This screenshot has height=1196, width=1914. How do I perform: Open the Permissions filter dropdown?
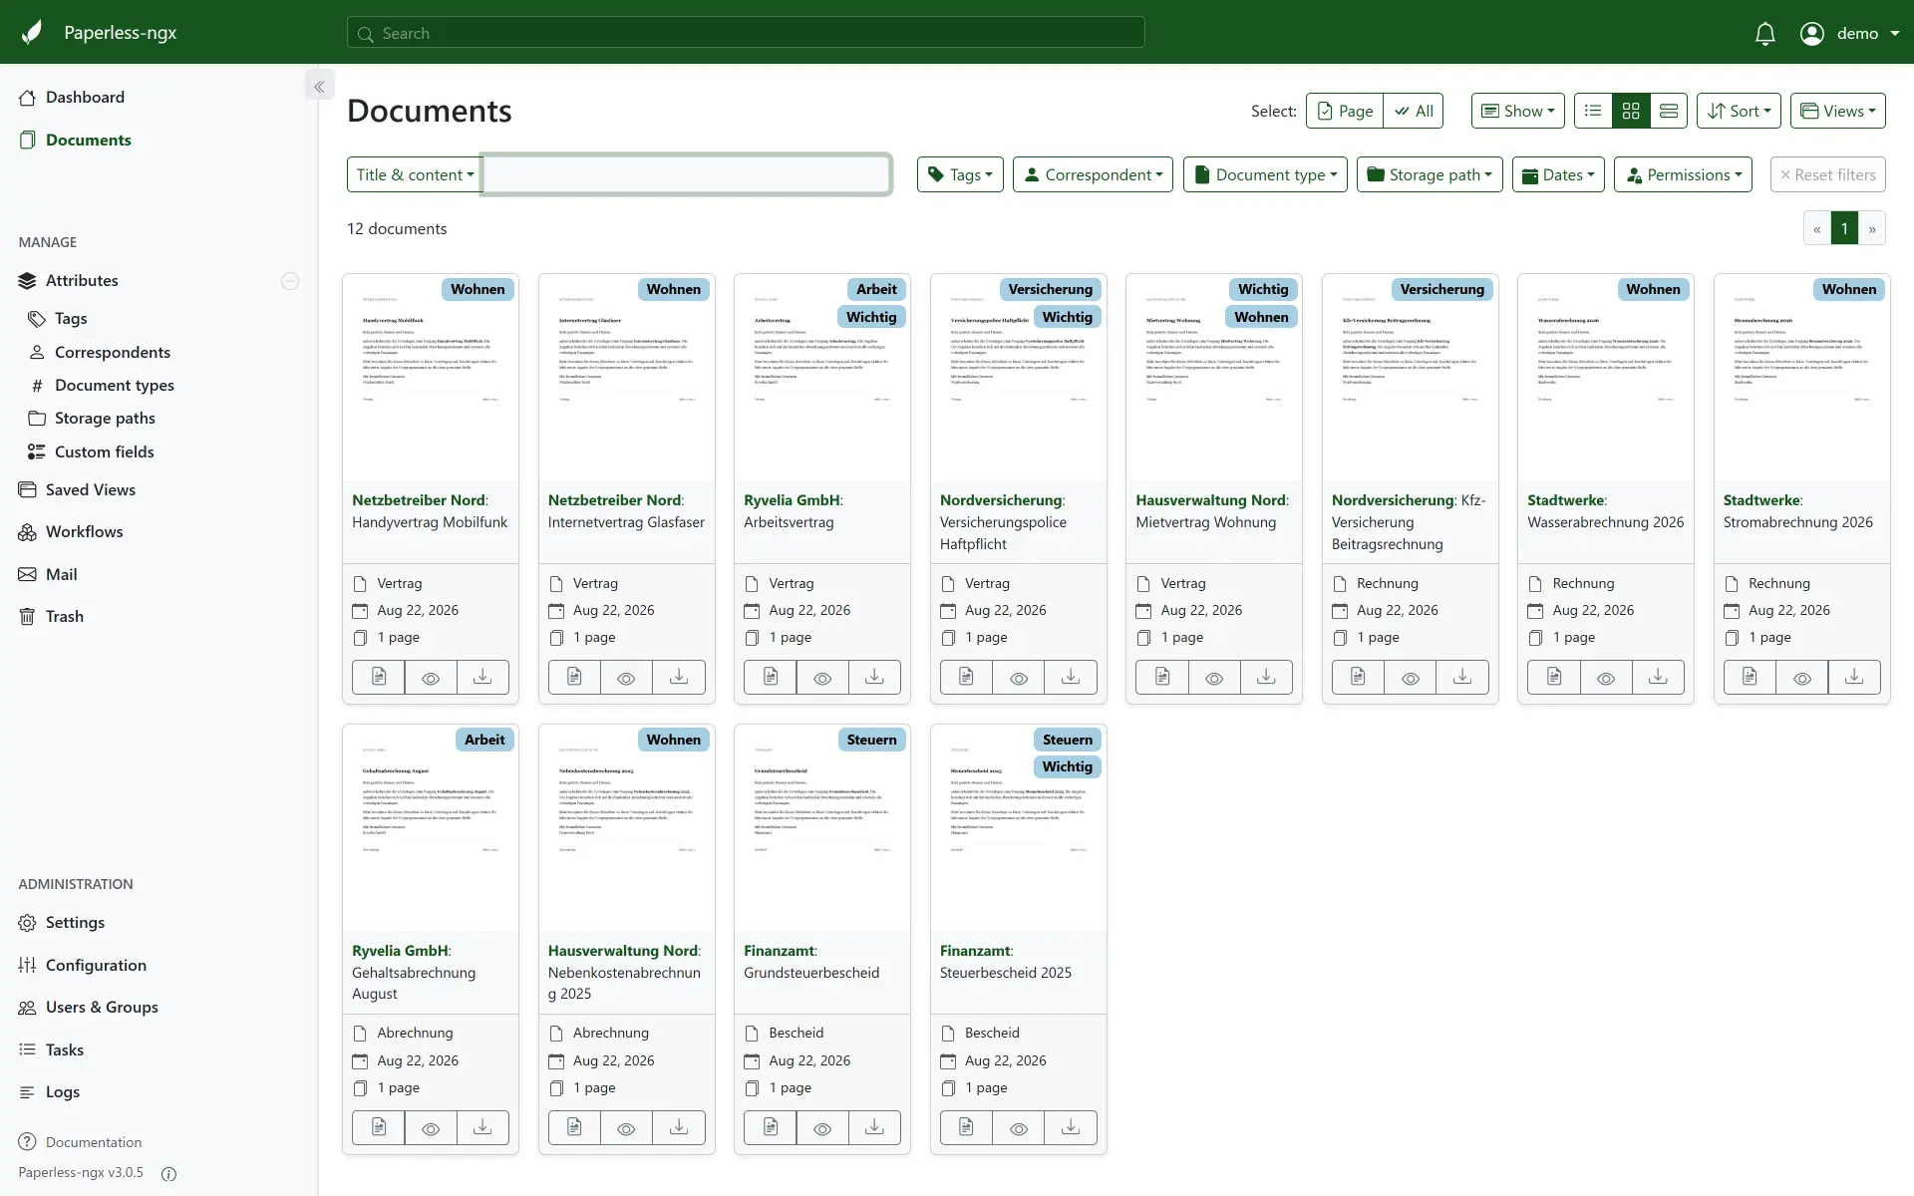pos(1683,174)
